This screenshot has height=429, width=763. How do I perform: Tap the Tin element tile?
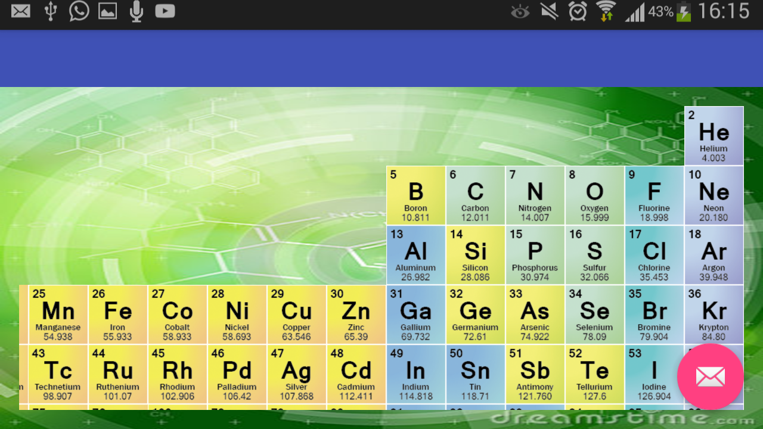(x=476, y=374)
